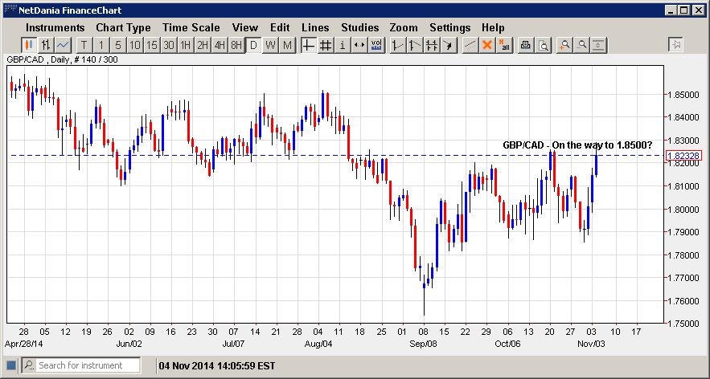The image size is (710, 379).
Task: Select the line chart type icon
Action: pos(63,45)
